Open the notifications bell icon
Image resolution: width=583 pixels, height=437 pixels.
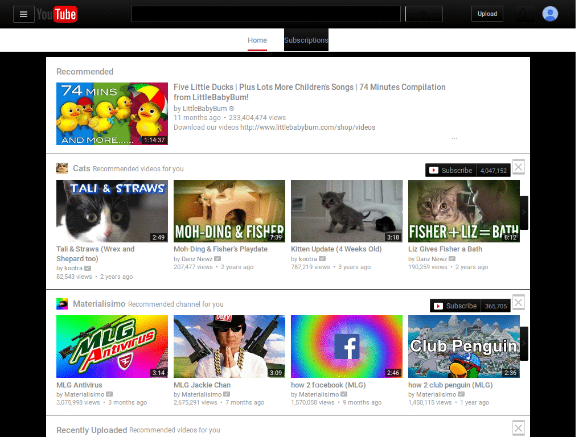coord(523,14)
